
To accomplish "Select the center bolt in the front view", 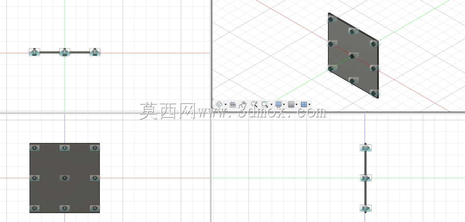I will click(x=65, y=178).
